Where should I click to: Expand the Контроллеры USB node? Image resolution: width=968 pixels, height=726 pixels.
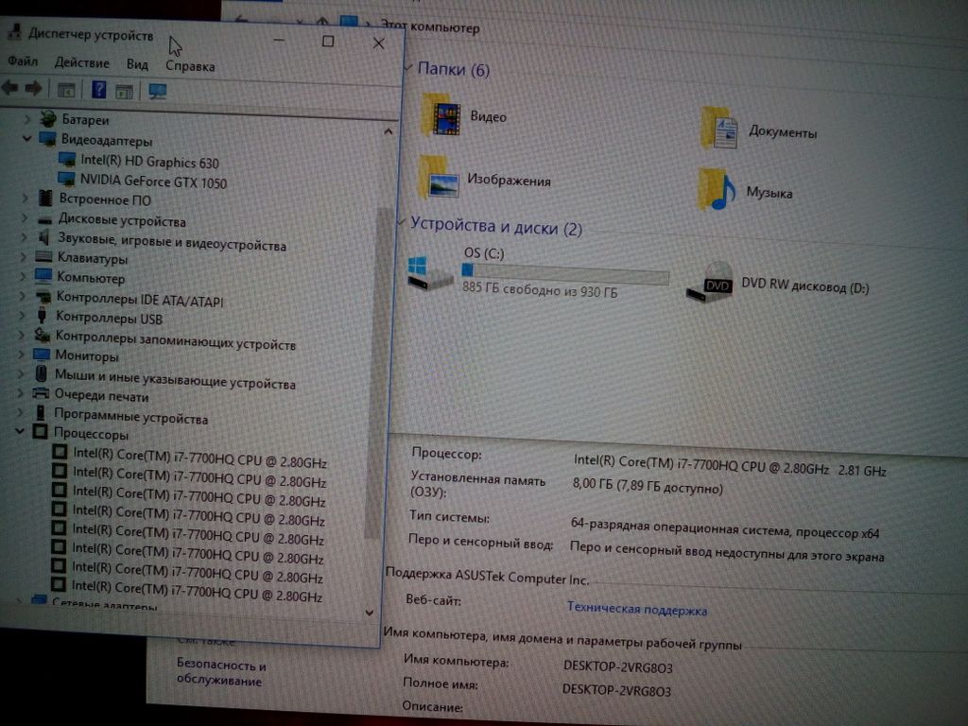pos(23,314)
